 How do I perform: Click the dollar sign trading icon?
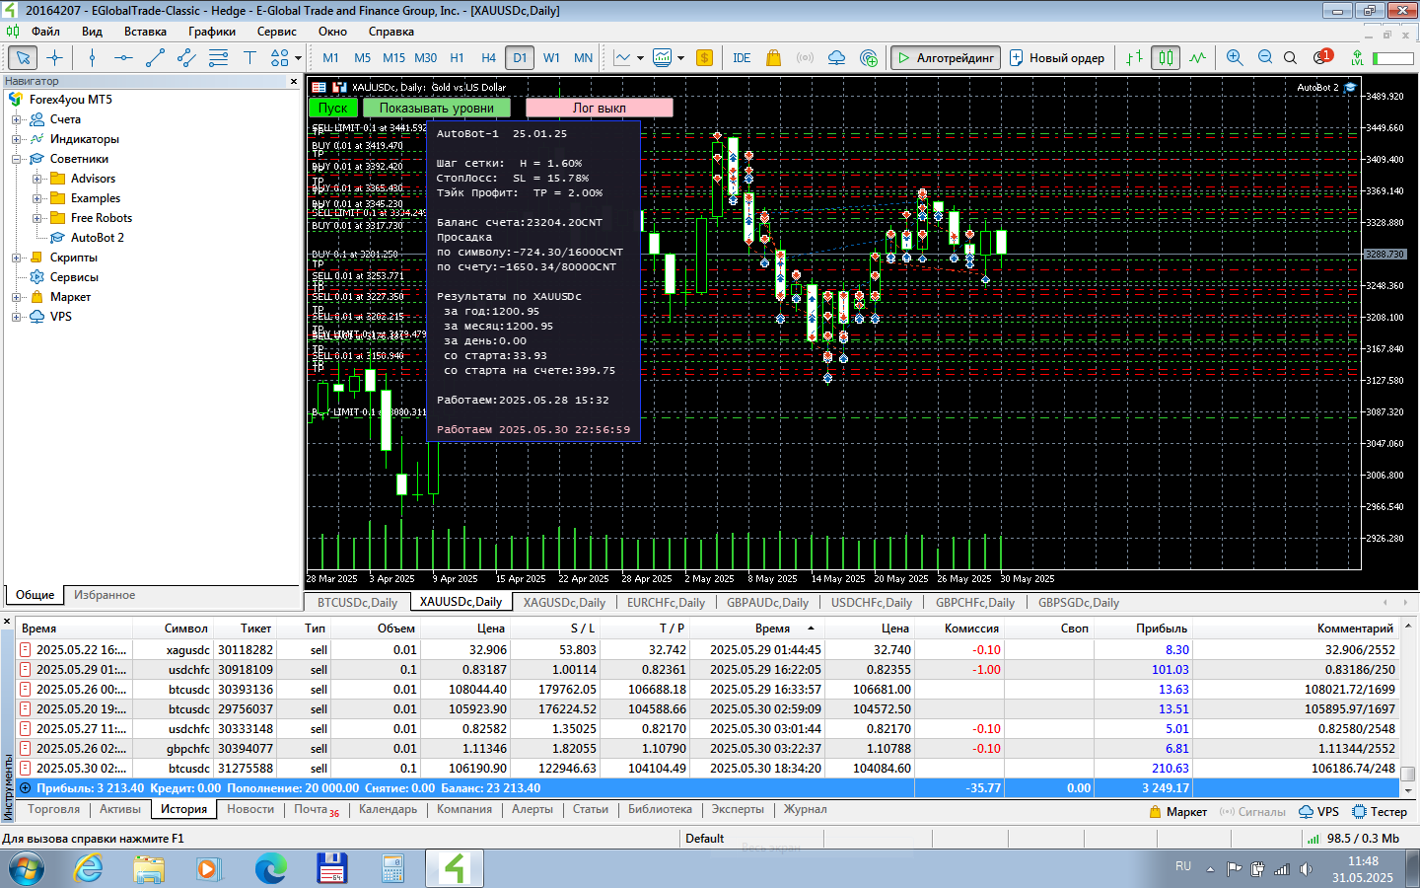704,58
